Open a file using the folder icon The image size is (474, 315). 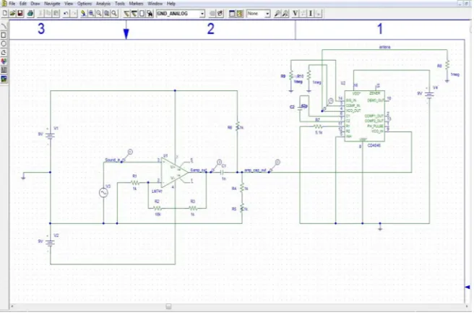pos(12,14)
